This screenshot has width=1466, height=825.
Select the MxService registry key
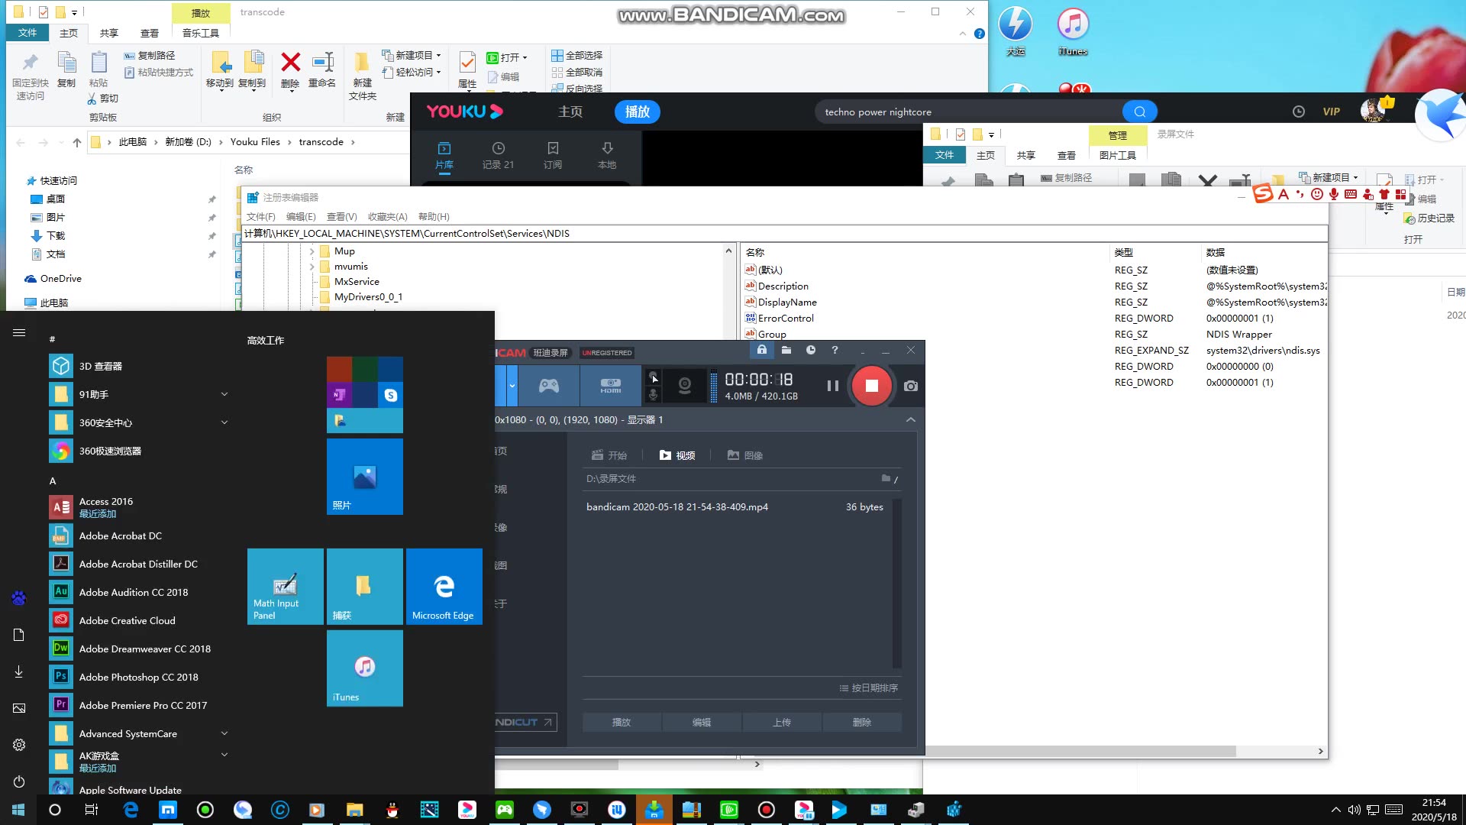point(357,282)
